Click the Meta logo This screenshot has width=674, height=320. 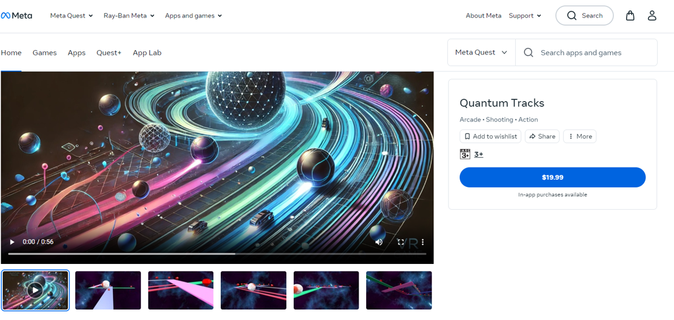[16, 16]
